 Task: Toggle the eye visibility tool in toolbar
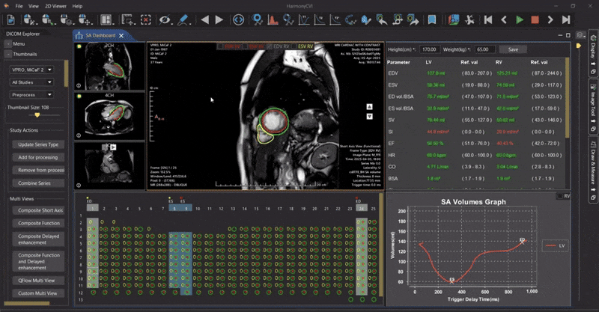164,19
